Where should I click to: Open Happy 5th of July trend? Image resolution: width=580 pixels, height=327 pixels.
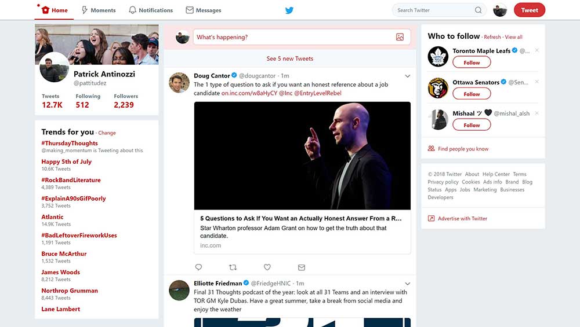[x=66, y=161]
